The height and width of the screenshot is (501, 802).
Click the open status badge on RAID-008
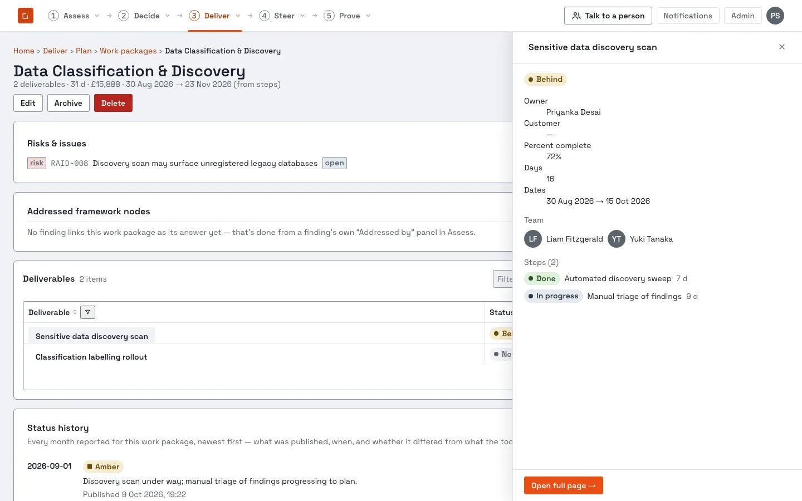tap(335, 163)
